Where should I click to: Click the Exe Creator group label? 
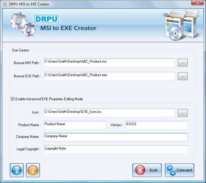pyautogui.click(x=21, y=50)
